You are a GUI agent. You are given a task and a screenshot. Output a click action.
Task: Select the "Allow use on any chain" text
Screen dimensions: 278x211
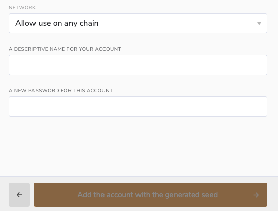(57, 23)
